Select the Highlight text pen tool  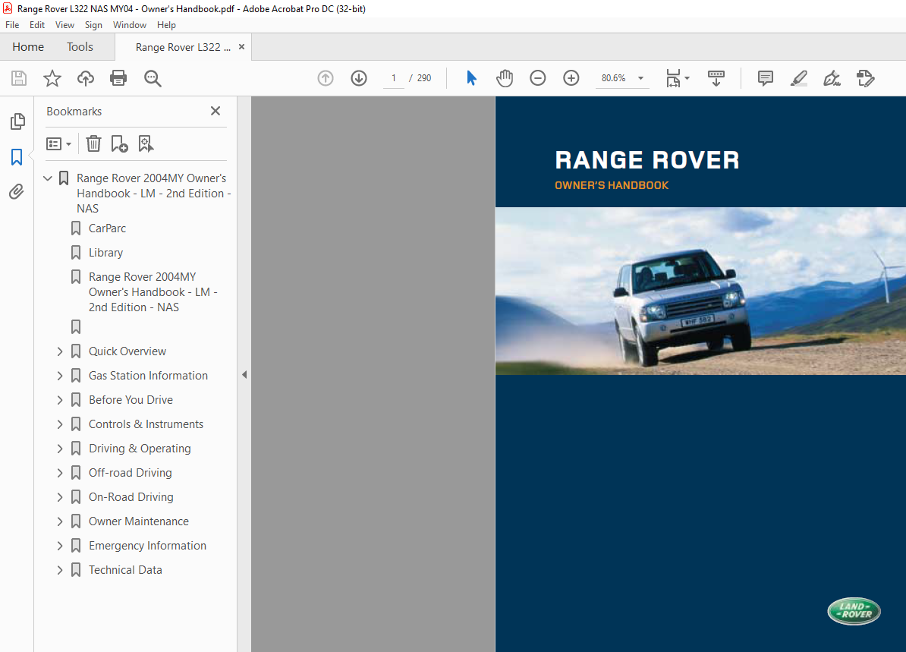click(x=798, y=78)
